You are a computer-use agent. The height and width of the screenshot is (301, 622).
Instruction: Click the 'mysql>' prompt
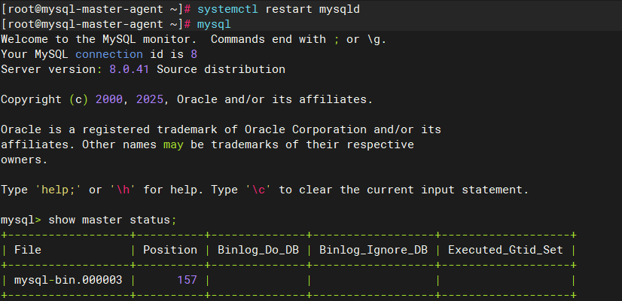20,220
